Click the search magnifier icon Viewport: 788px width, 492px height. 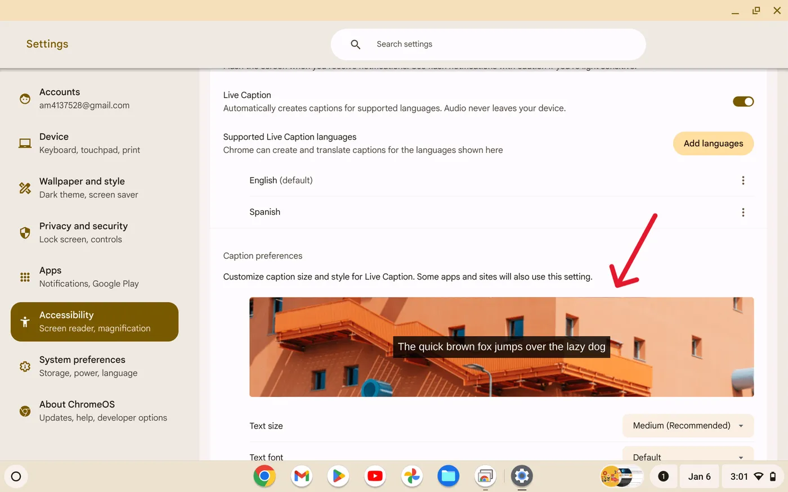pos(355,44)
